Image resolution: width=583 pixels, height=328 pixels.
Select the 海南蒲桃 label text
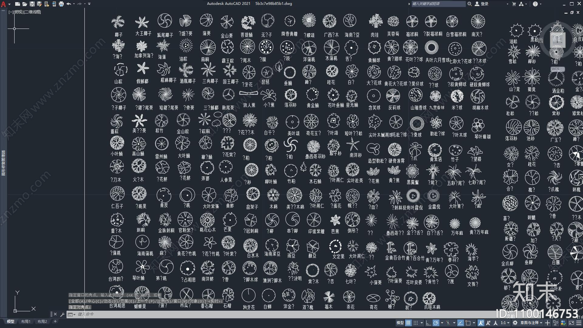pos(145,253)
